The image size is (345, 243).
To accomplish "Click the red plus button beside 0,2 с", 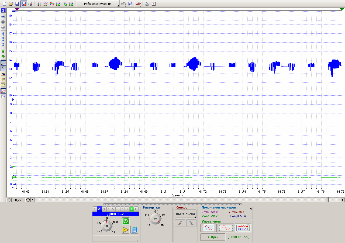I will coord(28,200).
